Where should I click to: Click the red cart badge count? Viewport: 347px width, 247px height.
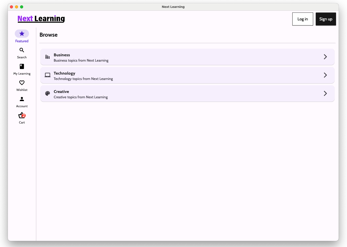click(x=24, y=115)
